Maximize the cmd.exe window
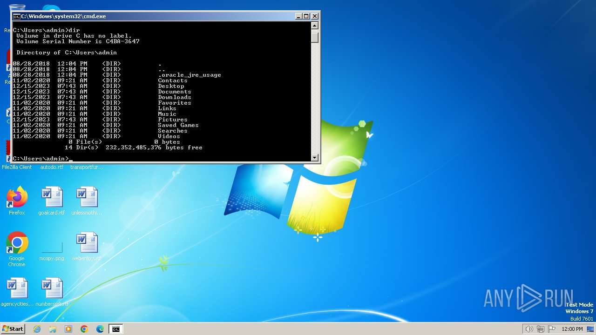The width and height of the screenshot is (596, 335). pos(306,16)
